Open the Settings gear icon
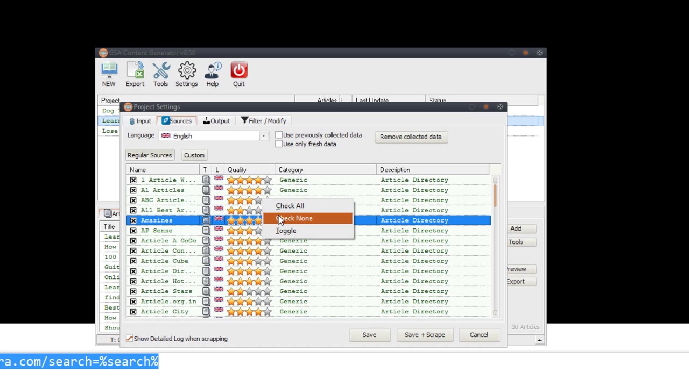Viewport: 689px width, 387px height. (187, 74)
